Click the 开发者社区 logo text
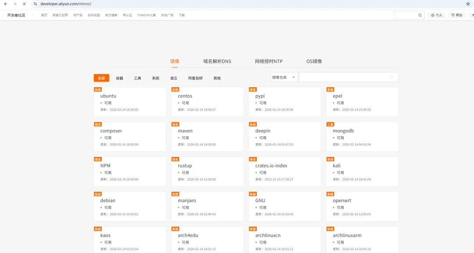This screenshot has height=253, width=474. 16,15
